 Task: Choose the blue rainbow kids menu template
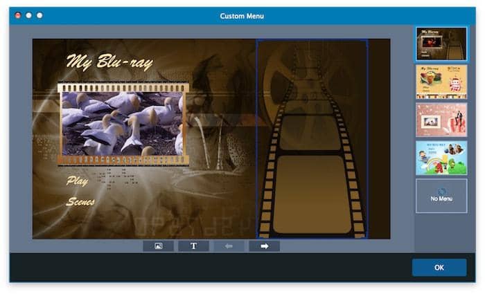click(x=441, y=158)
